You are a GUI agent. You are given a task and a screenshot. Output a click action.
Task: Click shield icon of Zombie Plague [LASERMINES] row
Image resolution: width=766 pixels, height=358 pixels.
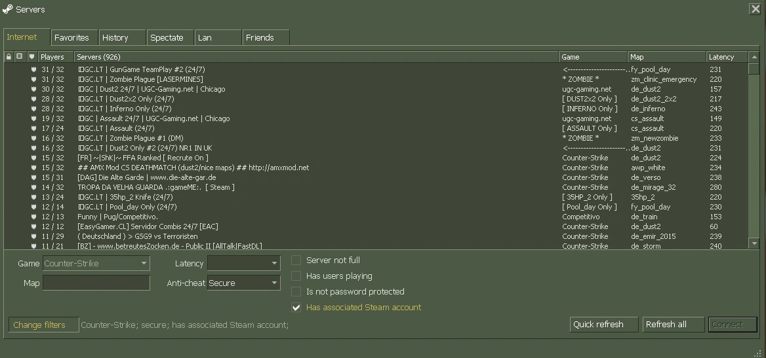pos(33,79)
